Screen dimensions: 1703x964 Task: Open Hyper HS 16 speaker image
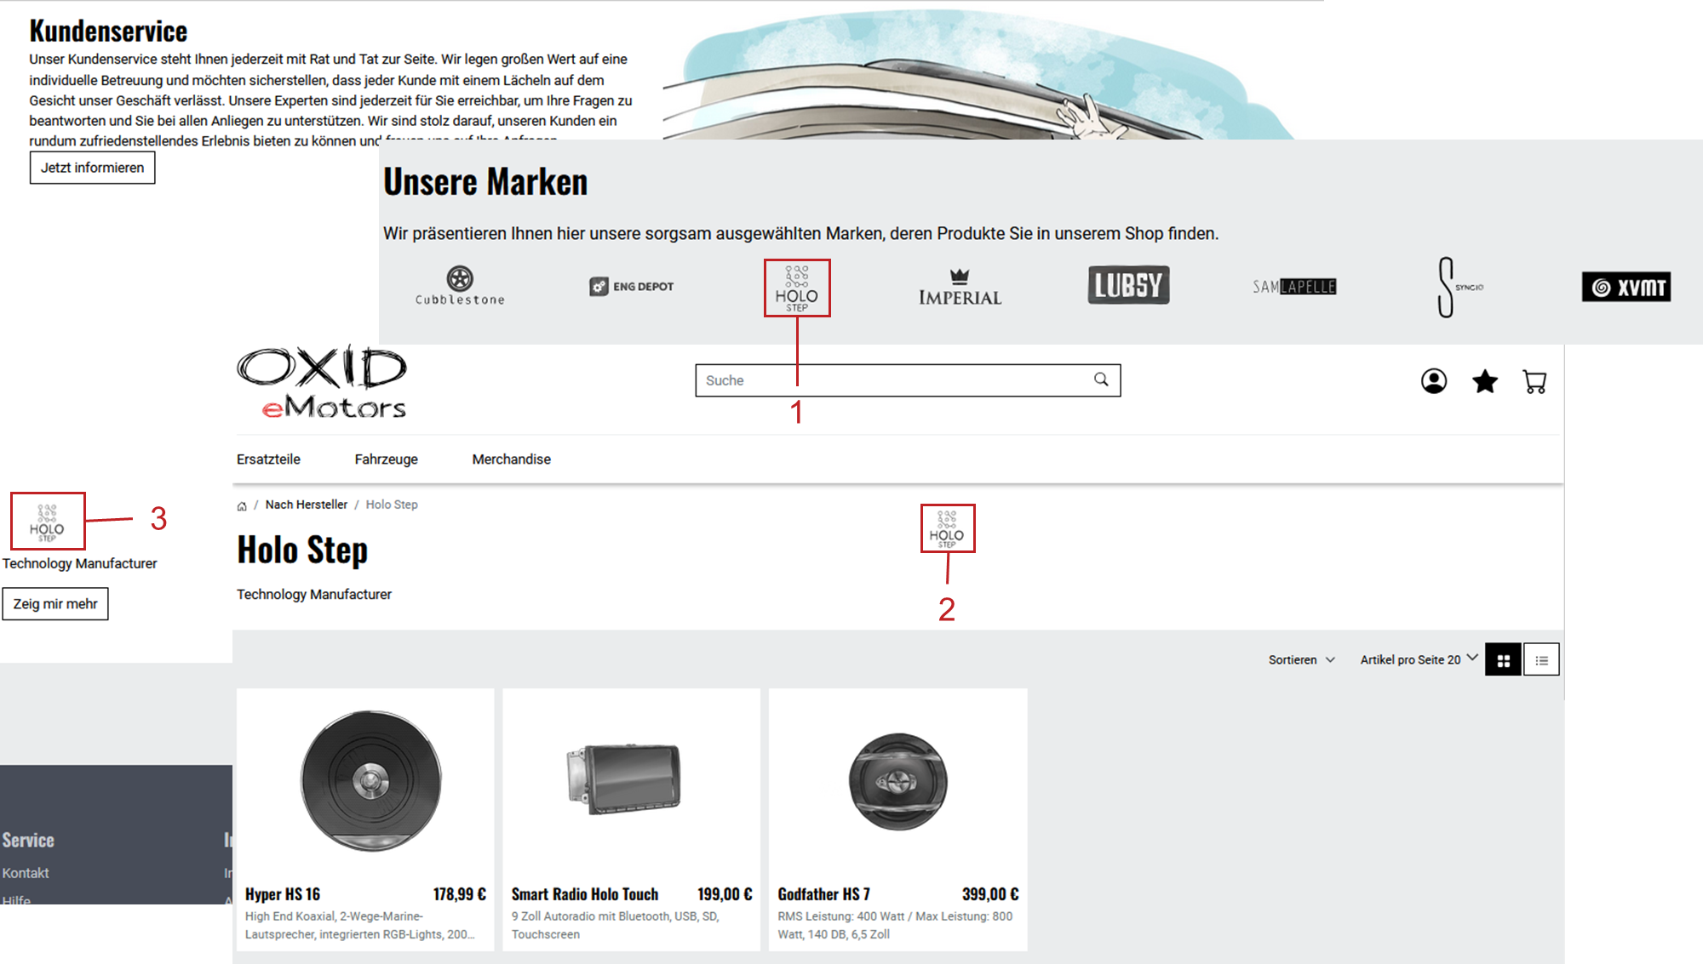point(370,782)
